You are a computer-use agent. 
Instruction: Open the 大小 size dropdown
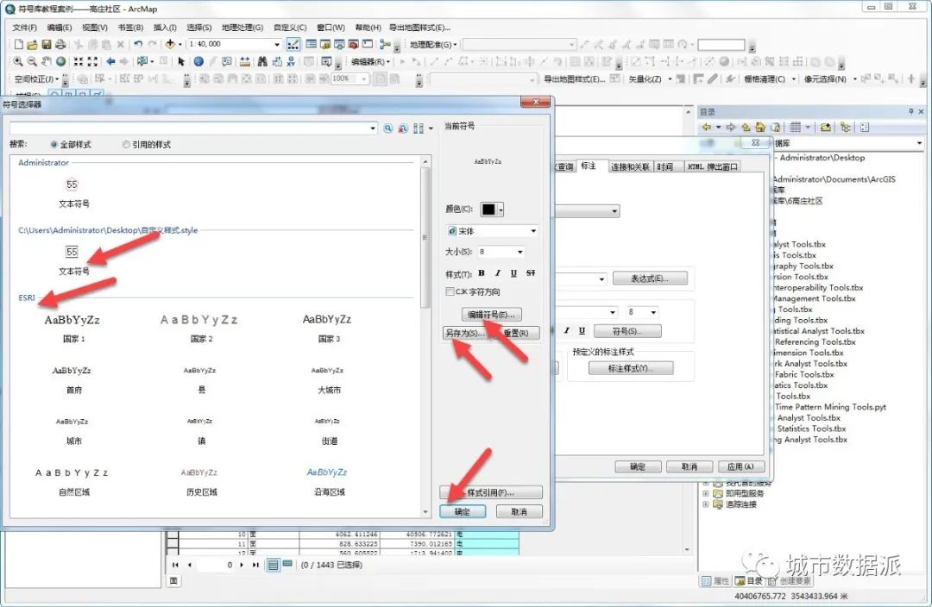pyautogui.click(x=520, y=252)
